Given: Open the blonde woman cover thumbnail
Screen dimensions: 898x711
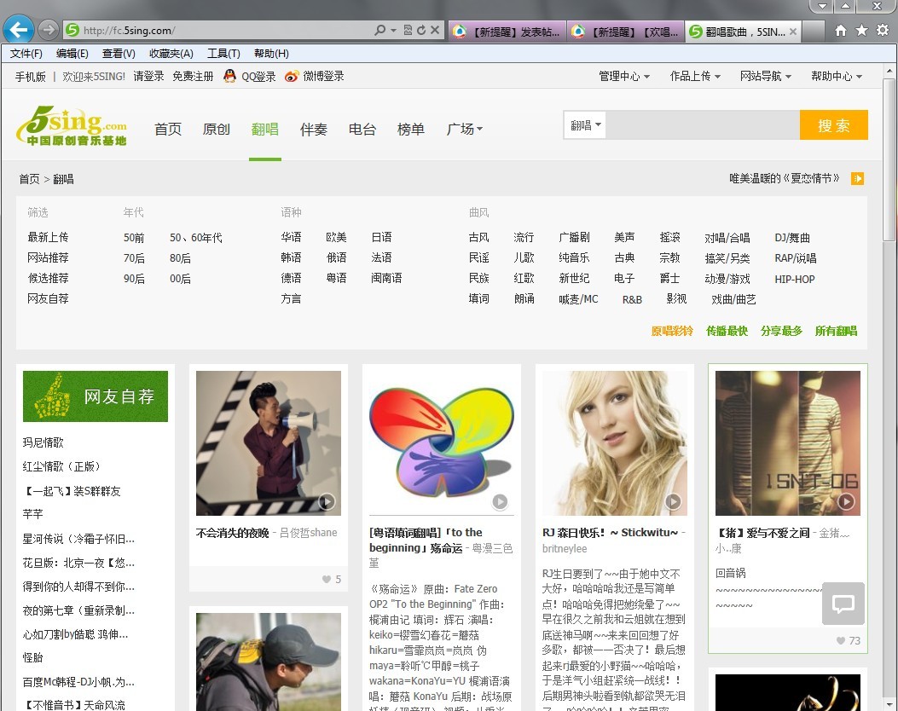Looking at the screenshot, I should pyautogui.click(x=615, y=443).
